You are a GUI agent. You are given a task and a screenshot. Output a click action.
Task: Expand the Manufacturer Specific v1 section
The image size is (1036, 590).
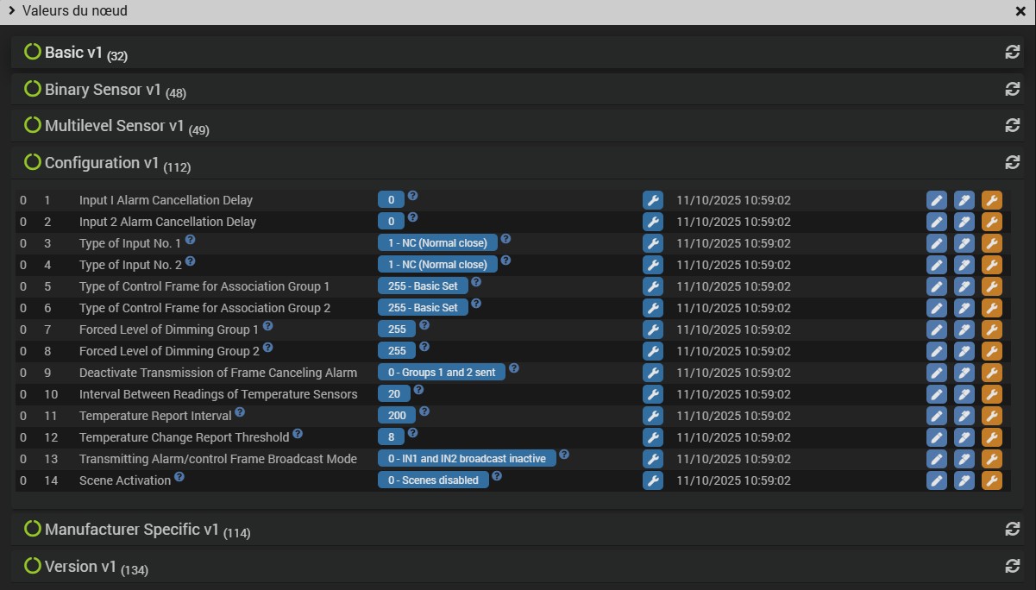click(132, 530)
